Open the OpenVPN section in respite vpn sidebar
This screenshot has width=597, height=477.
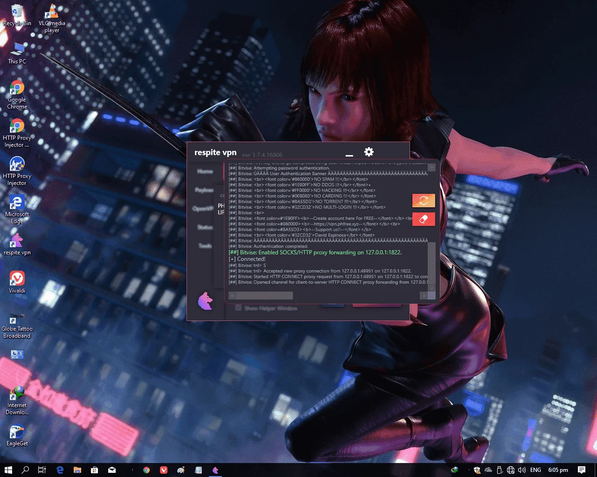[x=203, y=209]
